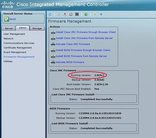Click icon beside Install Cisco IMC Firmware from Remote
Screen dimensions: 156x138
pyautogui.click(x=53, y=38)
